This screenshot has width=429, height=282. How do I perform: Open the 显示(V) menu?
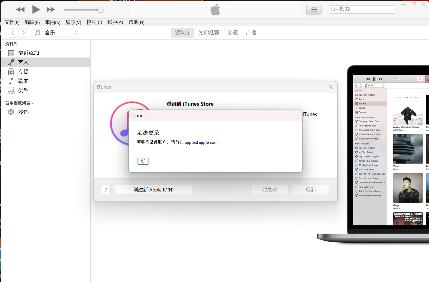[73, 22]
